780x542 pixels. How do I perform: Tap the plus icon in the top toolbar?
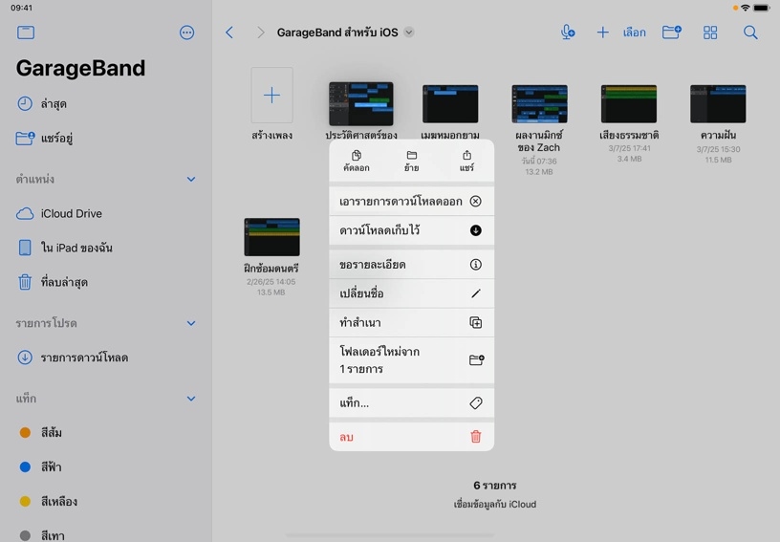click(x=602, y=33)
